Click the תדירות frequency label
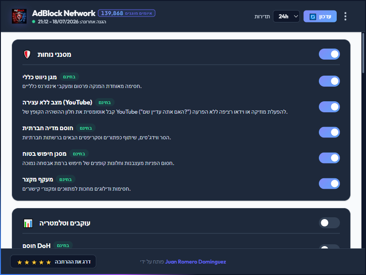 [262, 16]
